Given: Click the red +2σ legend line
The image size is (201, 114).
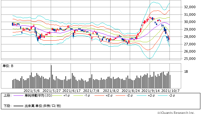Looking at the screenshot, I should [x=99, y=95].
